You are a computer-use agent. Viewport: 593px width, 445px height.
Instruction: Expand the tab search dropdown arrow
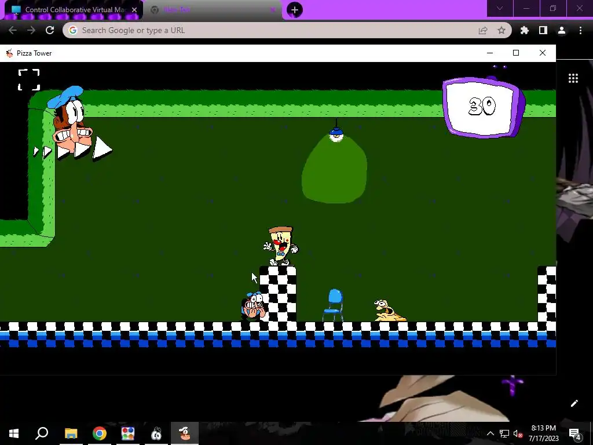pyautogui.click(x=500, y=8)
